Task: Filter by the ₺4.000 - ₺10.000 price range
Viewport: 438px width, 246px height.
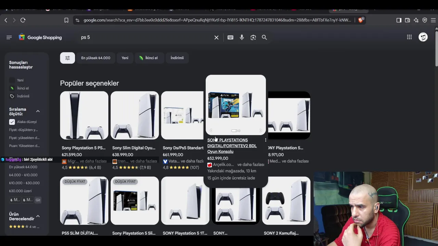Action: click(23, 175)
